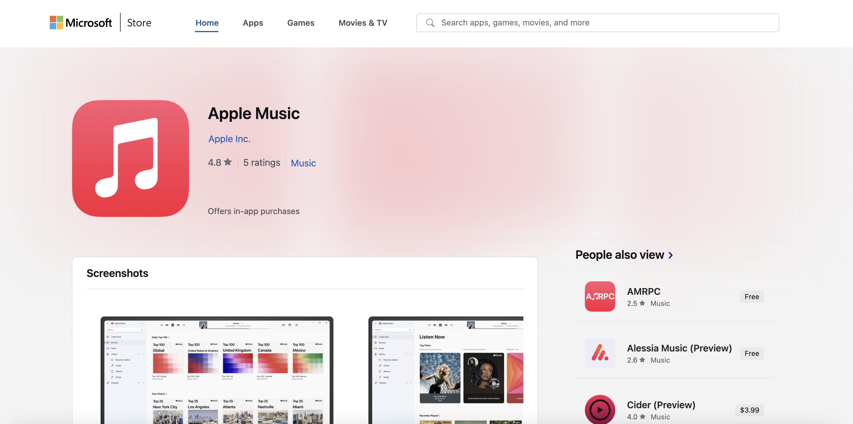
Task: Open the Games tab
Action: tap(301, 23)
